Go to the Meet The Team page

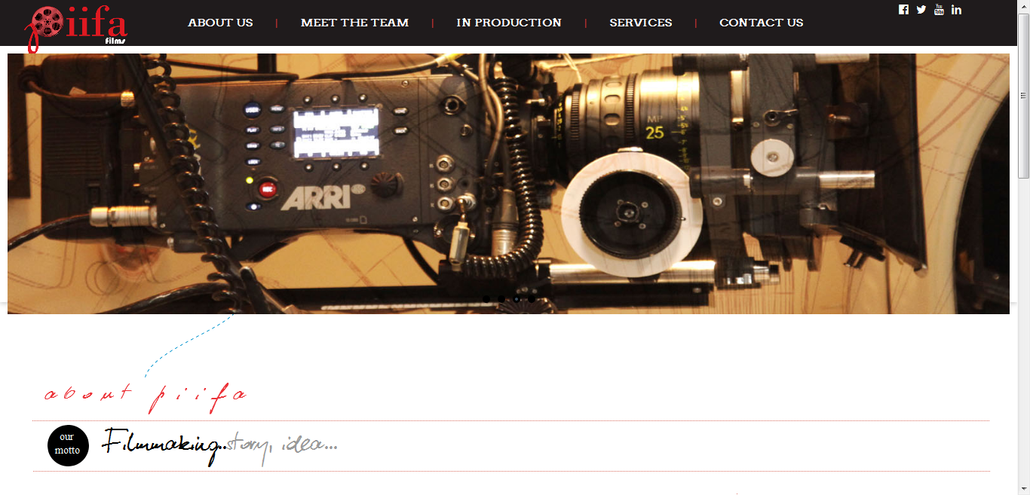[354, 23]
